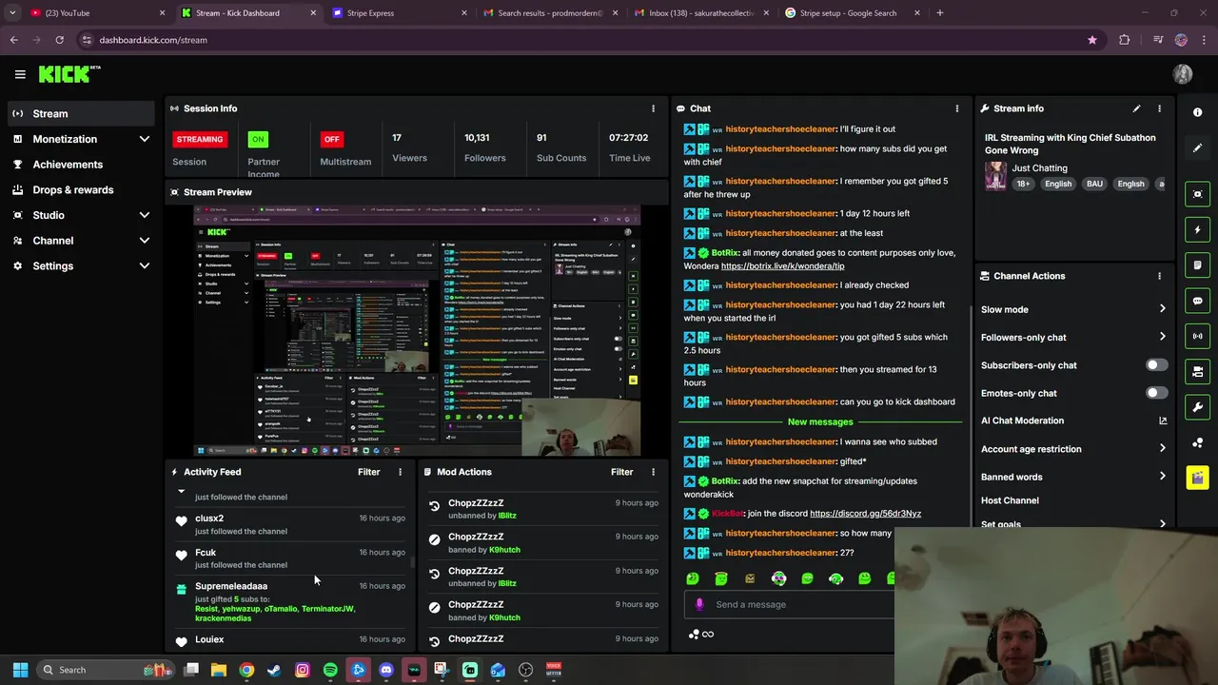Toggle Subscribers-only chat switch

1156,365
